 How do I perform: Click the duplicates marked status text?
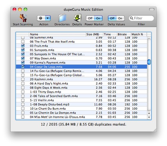pos(83,124)
